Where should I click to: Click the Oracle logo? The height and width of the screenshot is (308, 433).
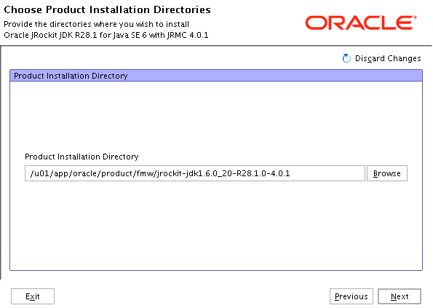click(361, 23)
